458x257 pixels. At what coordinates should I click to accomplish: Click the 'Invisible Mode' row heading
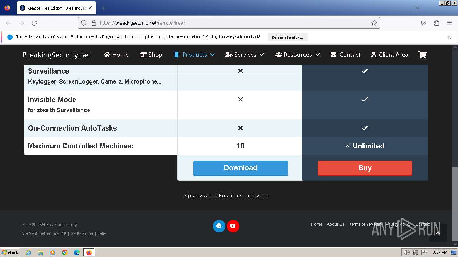click(52, 100)
